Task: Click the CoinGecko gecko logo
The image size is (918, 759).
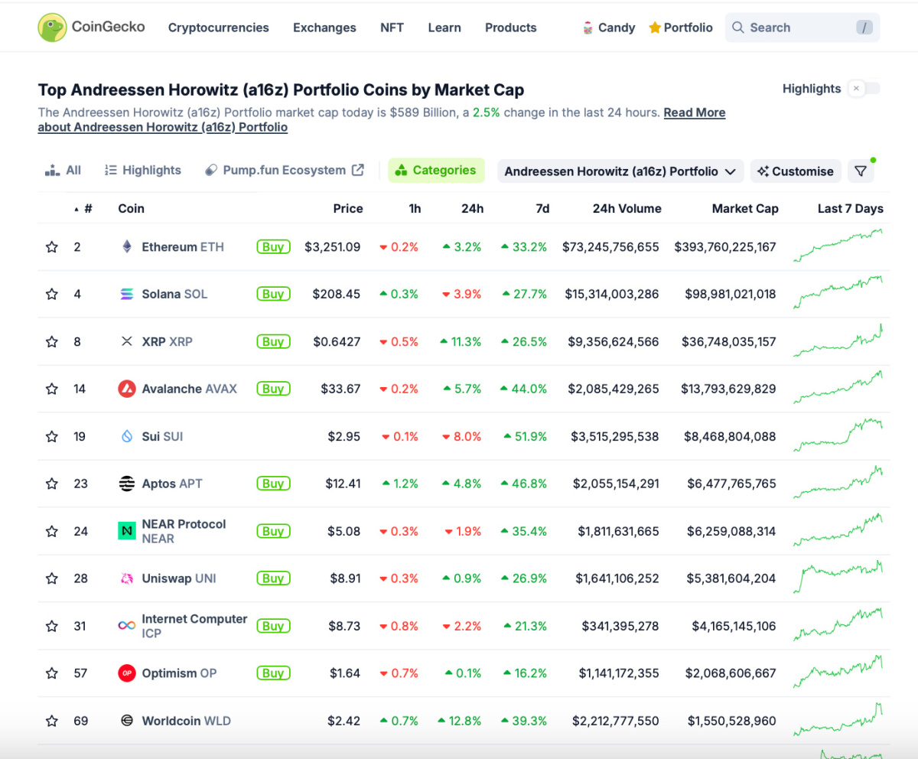Action: (x=52, y=28)
